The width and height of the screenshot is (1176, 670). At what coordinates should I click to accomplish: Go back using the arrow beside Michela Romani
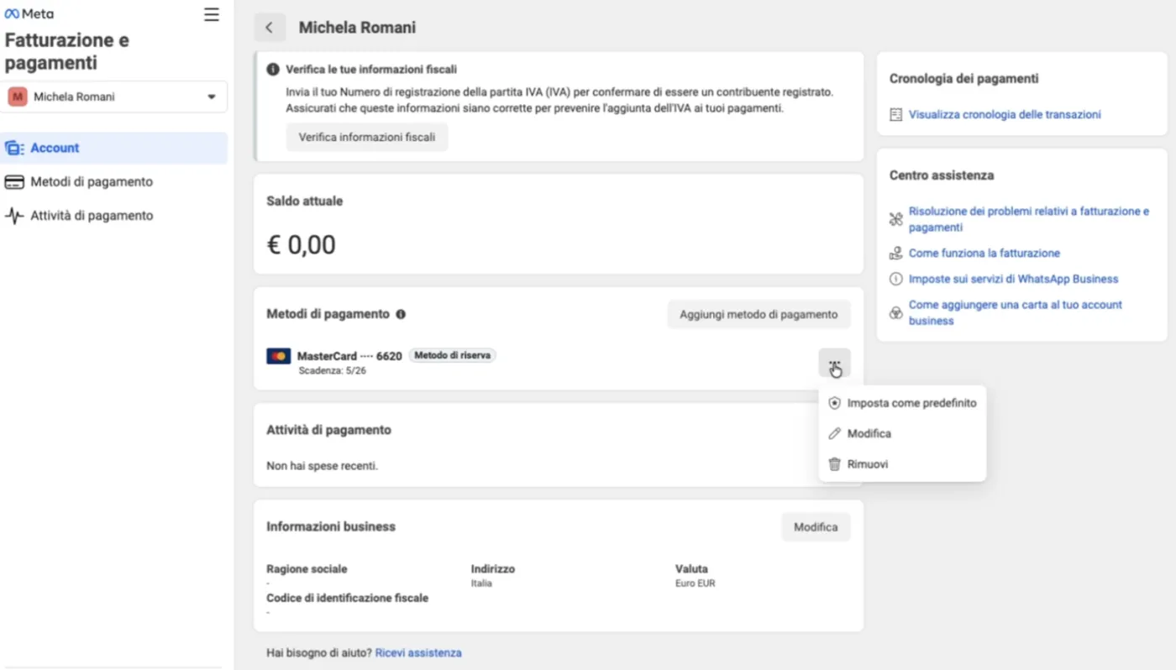270,28
